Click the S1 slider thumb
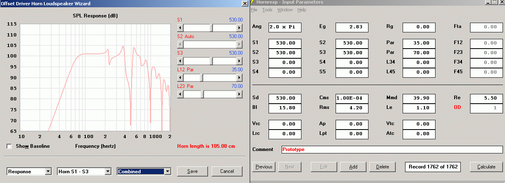The height and width of the screenshot is (183, 505). (x=212, y=28)
